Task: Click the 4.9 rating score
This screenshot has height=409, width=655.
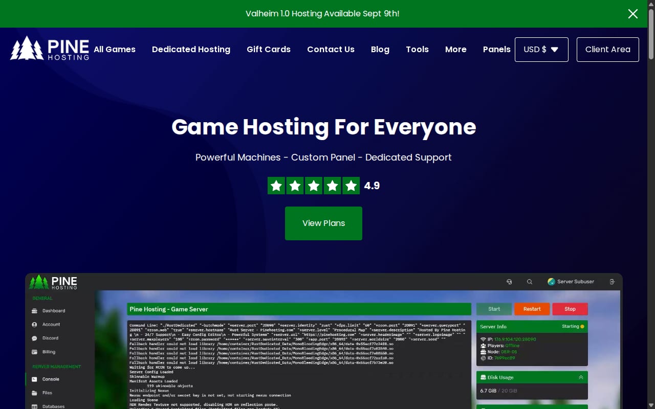Action: point(372,186)
